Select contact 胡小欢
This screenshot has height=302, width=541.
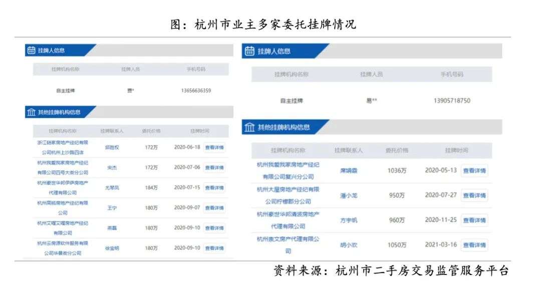349,245
